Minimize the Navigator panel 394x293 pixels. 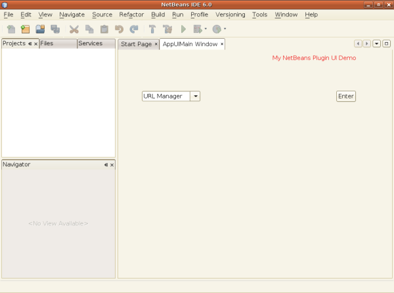pyautogui.click(x=106, y=165)
